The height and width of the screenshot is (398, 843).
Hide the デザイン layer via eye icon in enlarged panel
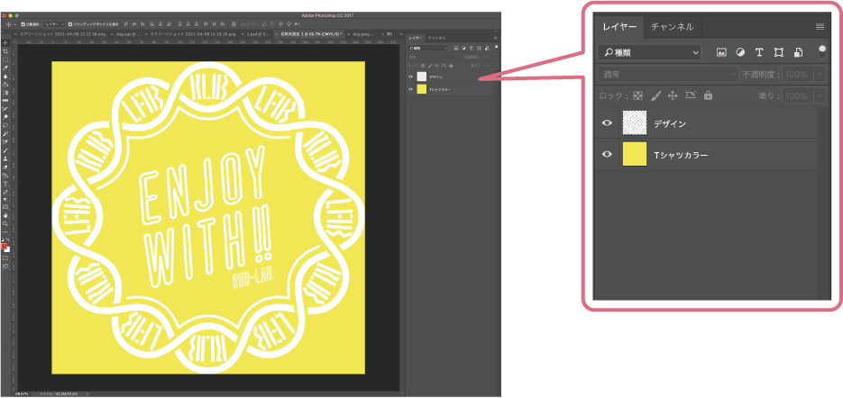[x=607, y=124]
